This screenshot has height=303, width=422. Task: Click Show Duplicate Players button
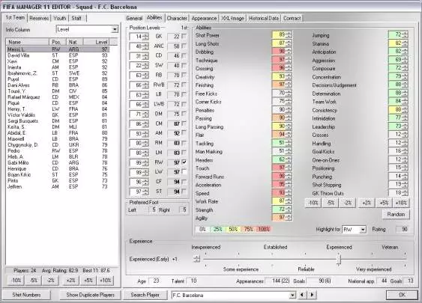pyautogui.click(x=90, y=295)
